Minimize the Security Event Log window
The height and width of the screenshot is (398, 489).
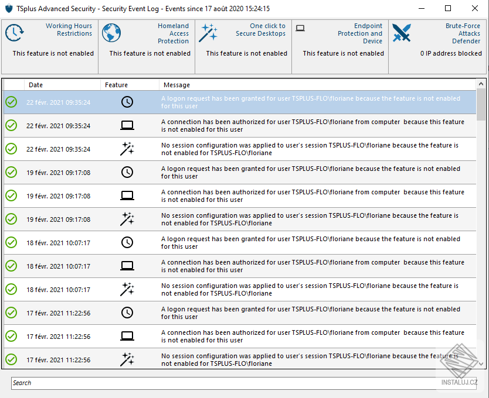pos(422,8)
